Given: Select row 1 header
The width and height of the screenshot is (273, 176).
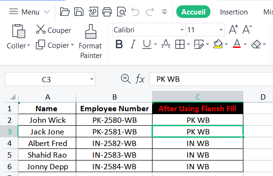Looking at the screenshot, I should pos(9,108).
